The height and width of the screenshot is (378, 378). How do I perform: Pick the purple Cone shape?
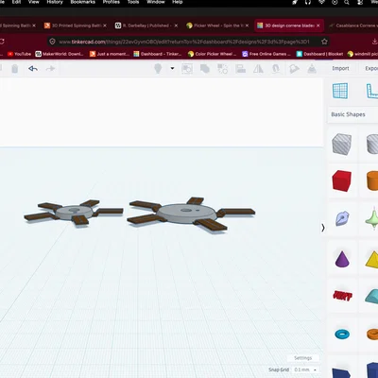[x=342, y=258]
